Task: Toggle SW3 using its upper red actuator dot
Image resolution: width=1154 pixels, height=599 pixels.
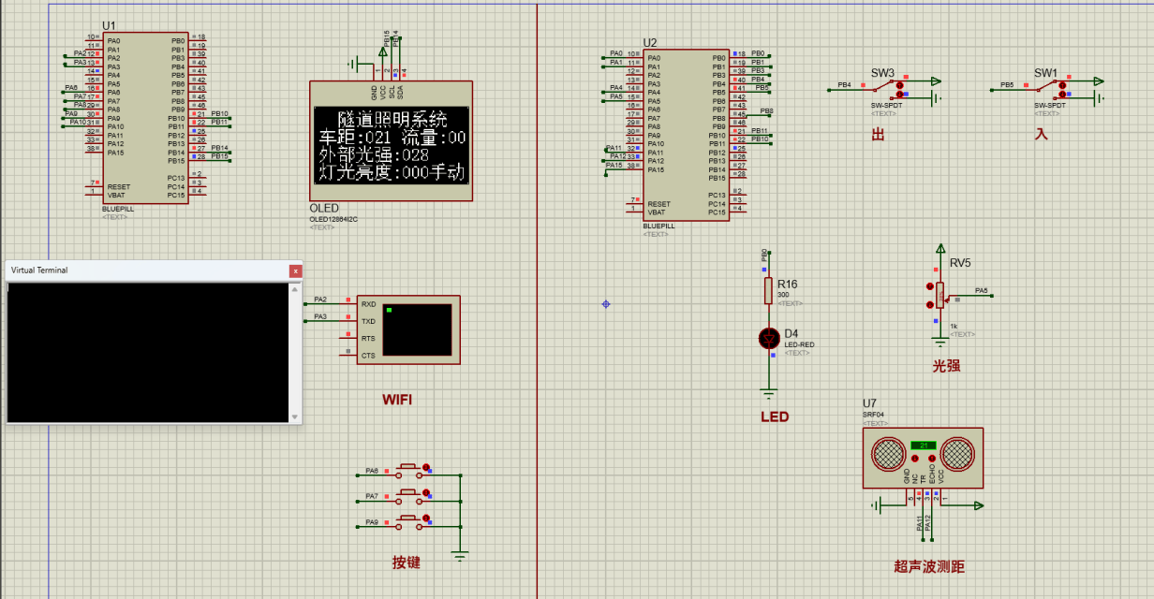Action: pos(900,84)
